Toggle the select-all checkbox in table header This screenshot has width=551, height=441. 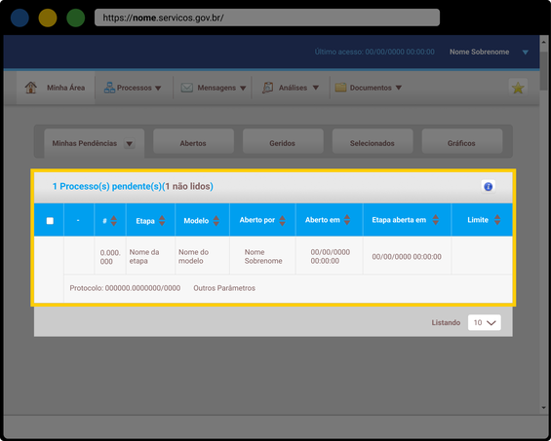tap(50, 221)
